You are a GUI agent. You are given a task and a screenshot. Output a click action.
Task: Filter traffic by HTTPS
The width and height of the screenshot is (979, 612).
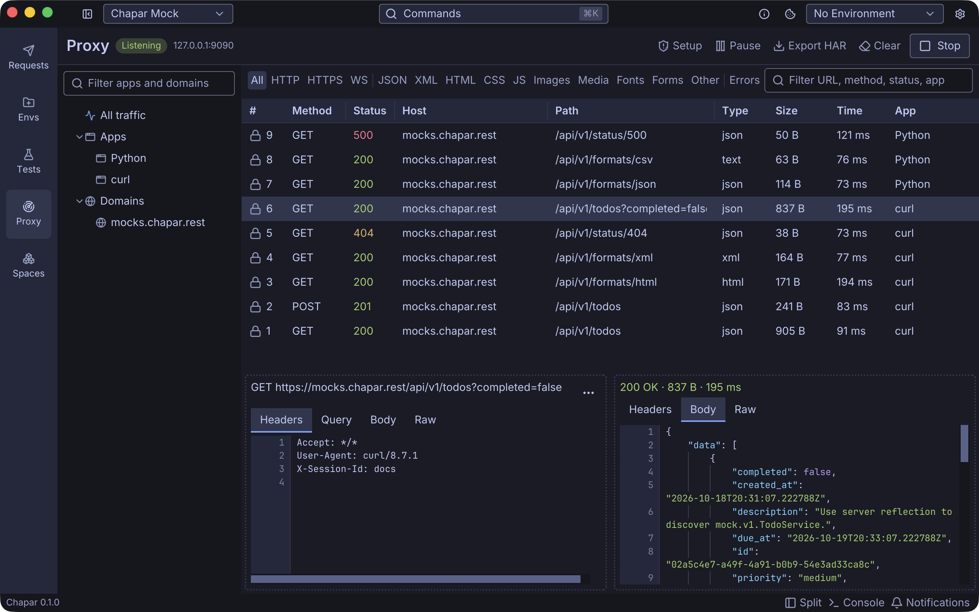tap(324, 80)
